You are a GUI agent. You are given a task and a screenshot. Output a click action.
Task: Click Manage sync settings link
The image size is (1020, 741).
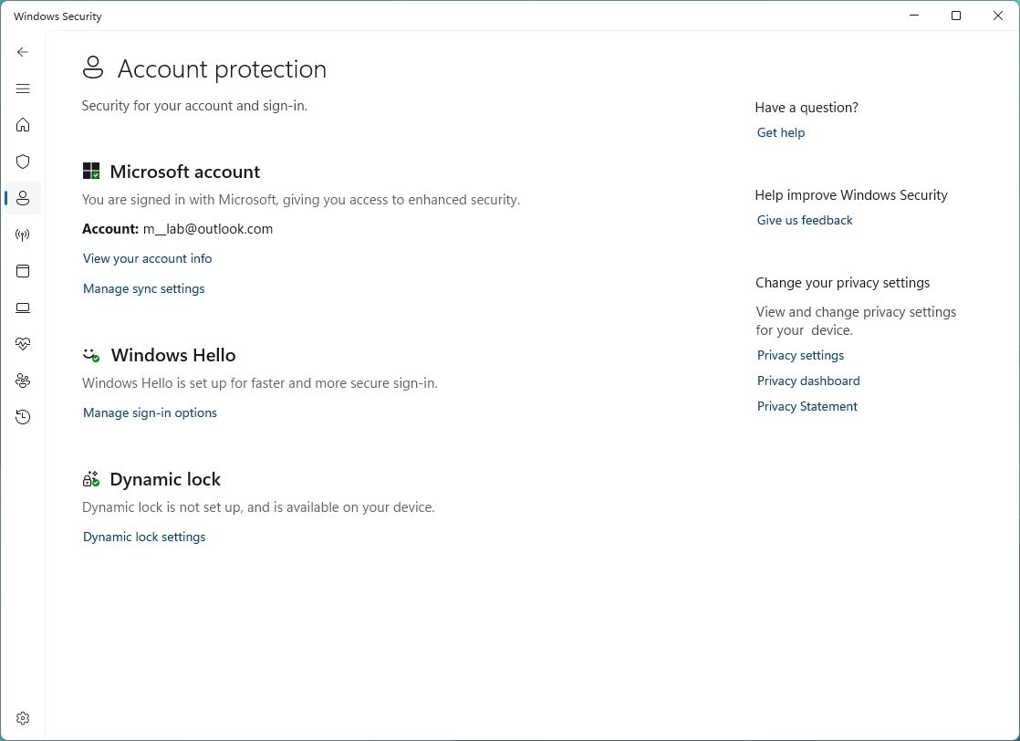point(143,288)
